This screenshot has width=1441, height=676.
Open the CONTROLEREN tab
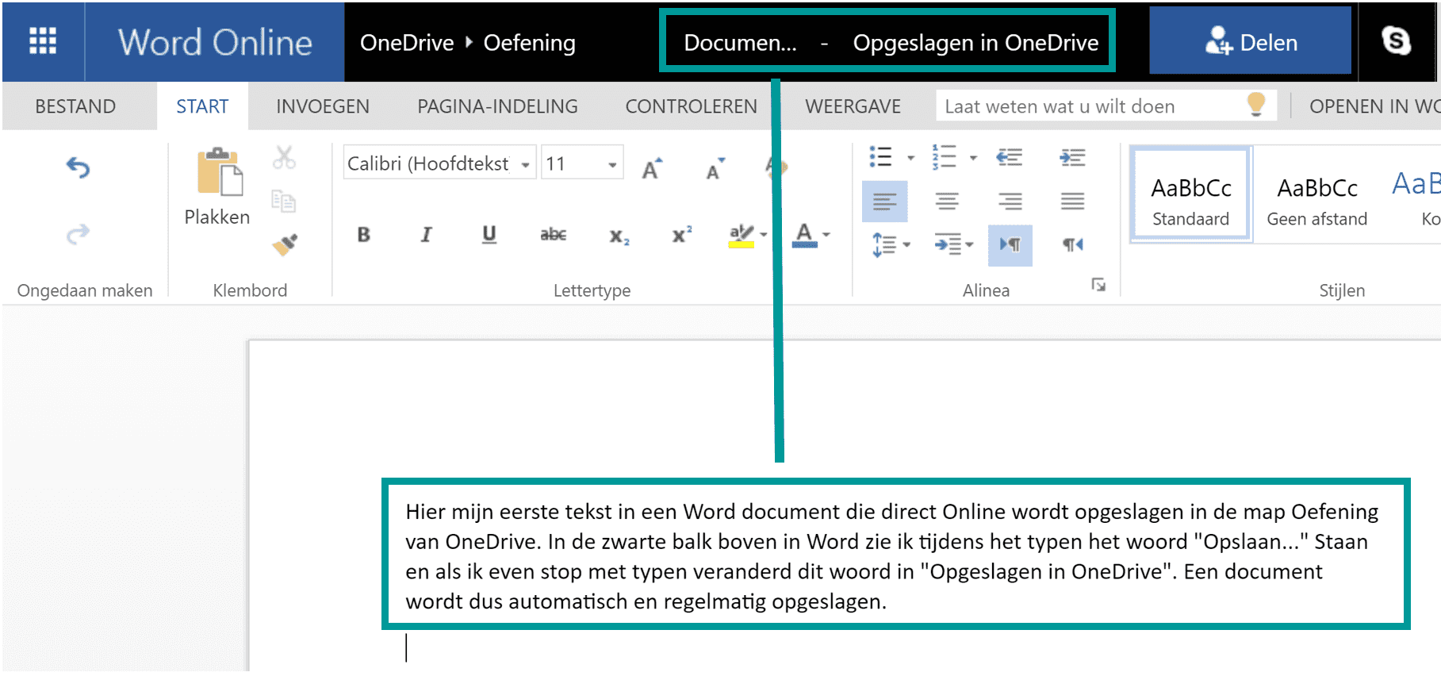[x=691, y=106]
